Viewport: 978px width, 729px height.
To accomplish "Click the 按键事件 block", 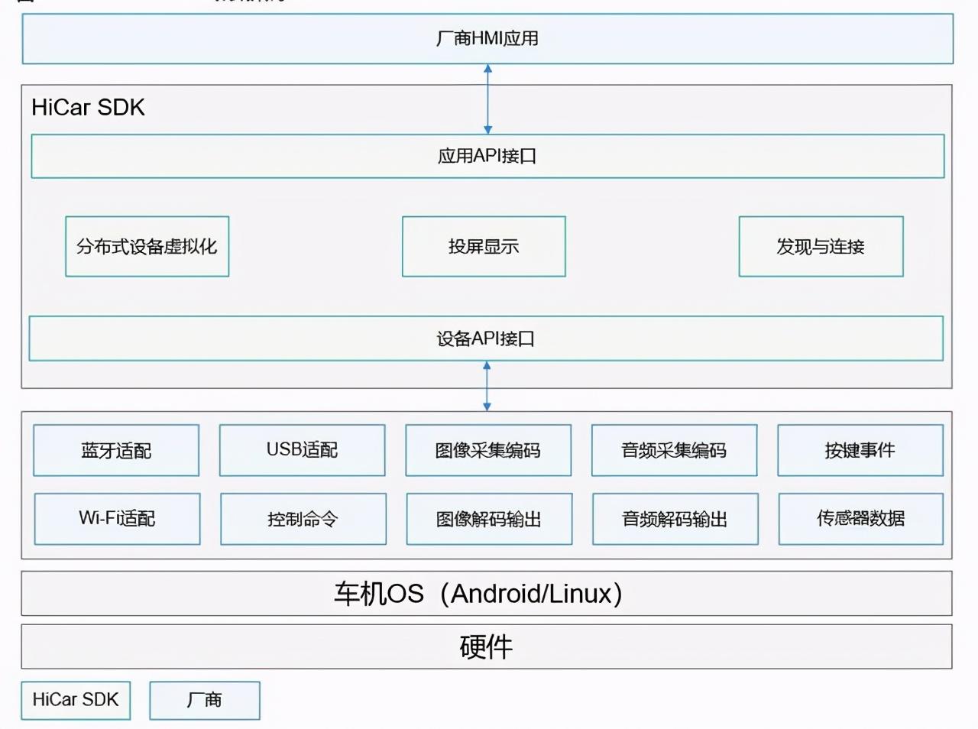I will coord(860,450).
